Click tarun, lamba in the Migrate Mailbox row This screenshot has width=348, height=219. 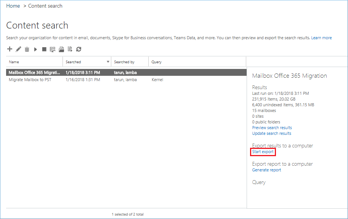pyautogui.click(x=125, y=80)
